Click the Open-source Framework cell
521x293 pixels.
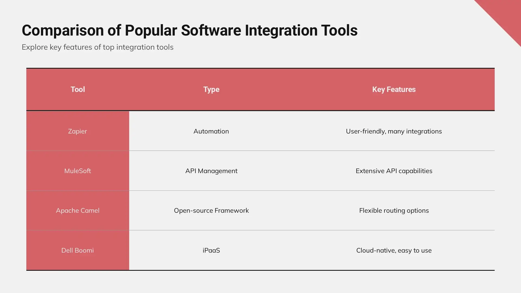tap(211, 211)
